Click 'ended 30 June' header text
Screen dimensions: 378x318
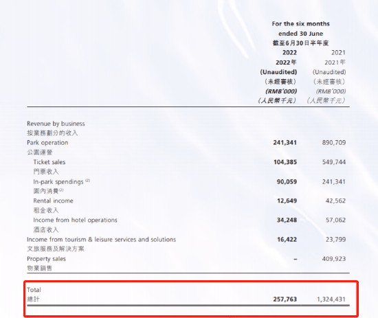(300, 34)
